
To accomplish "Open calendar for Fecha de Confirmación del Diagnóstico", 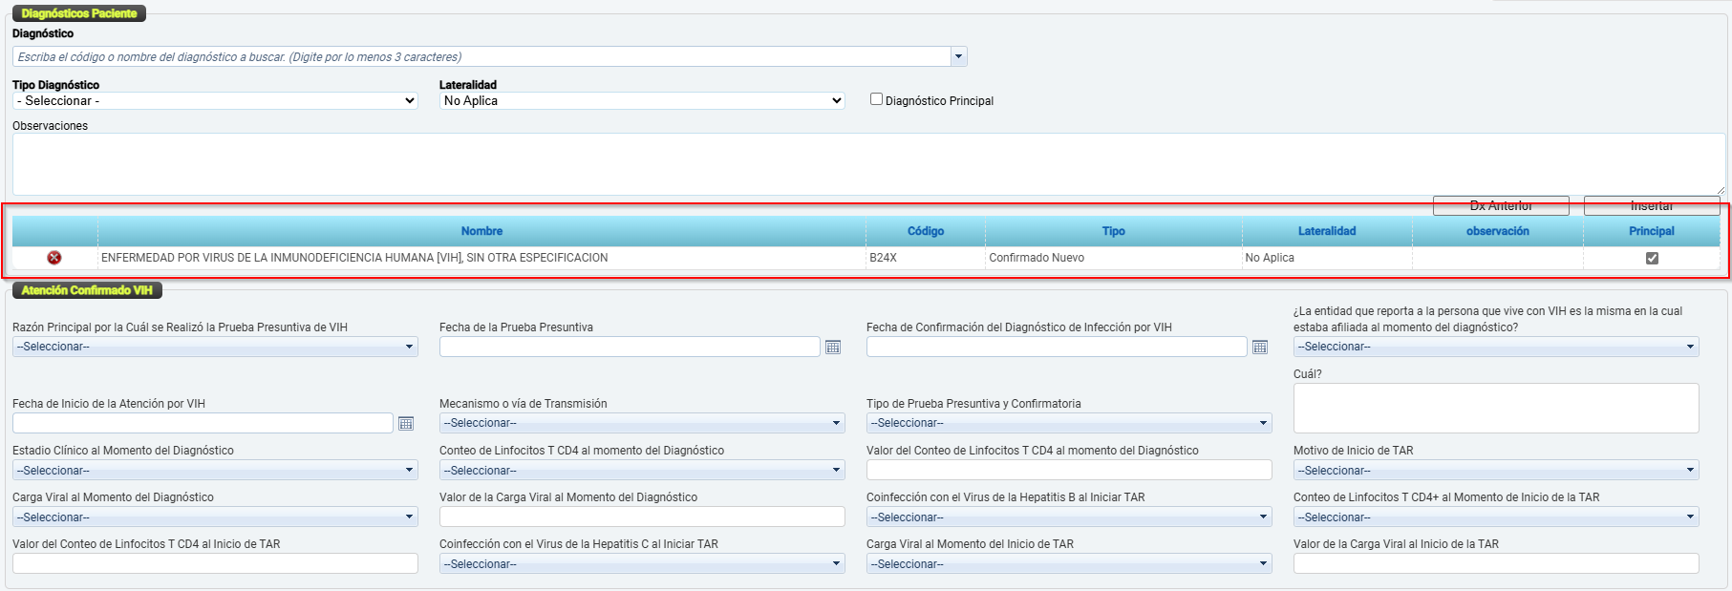I will click(1260, 347).
